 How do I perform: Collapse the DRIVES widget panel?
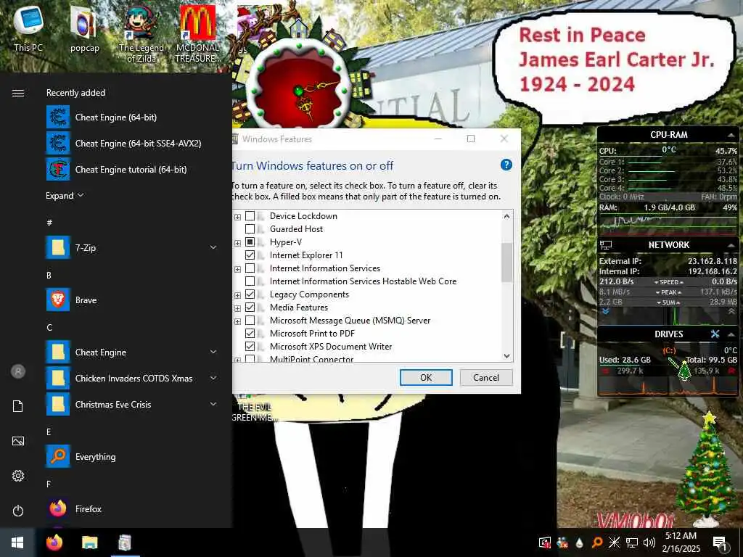click(x=731, y=334)
